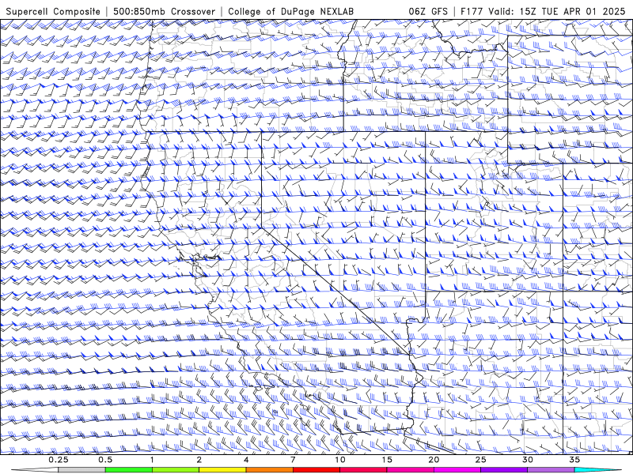Image resolution: width=633 pixels, height=474 pixels.
Task: Click the '06Z GFS' model run label
Action: [428, 11]
